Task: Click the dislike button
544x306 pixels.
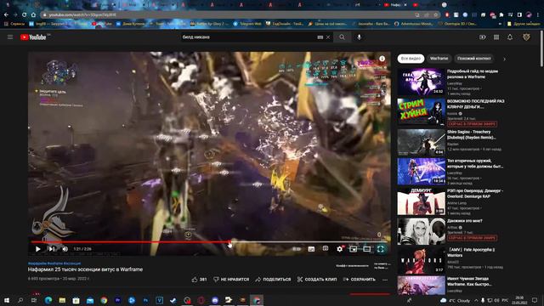Action: (231, 280)
